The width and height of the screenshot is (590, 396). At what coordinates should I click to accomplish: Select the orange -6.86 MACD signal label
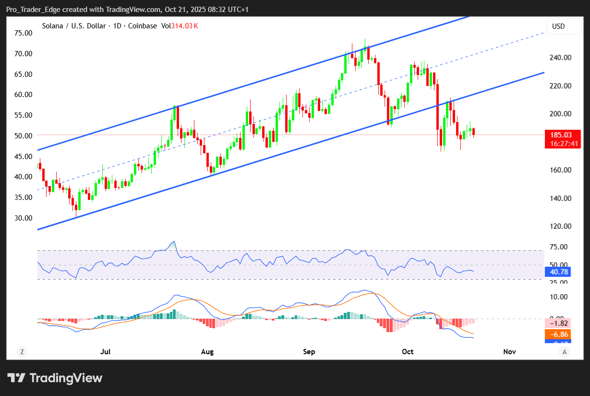(x=558, y=334)
